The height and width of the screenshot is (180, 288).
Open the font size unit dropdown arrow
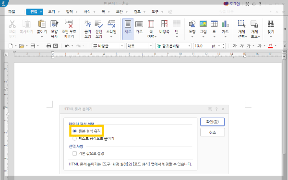(x=219, y=46)
